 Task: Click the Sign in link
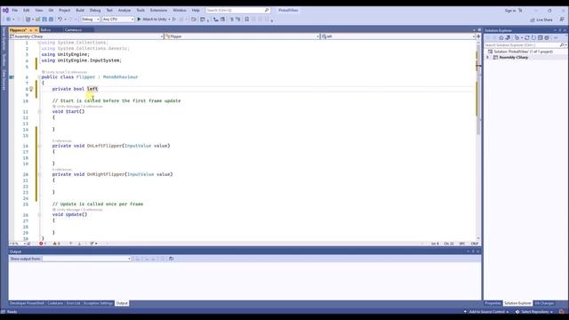pyautogui.click(x=510, y=11)
